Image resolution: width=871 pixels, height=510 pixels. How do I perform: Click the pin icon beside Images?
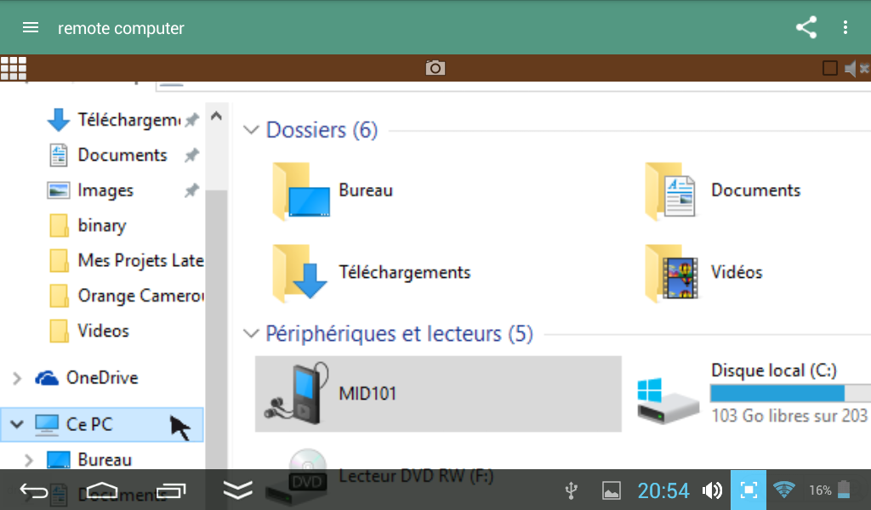click(x=191, y=190)
